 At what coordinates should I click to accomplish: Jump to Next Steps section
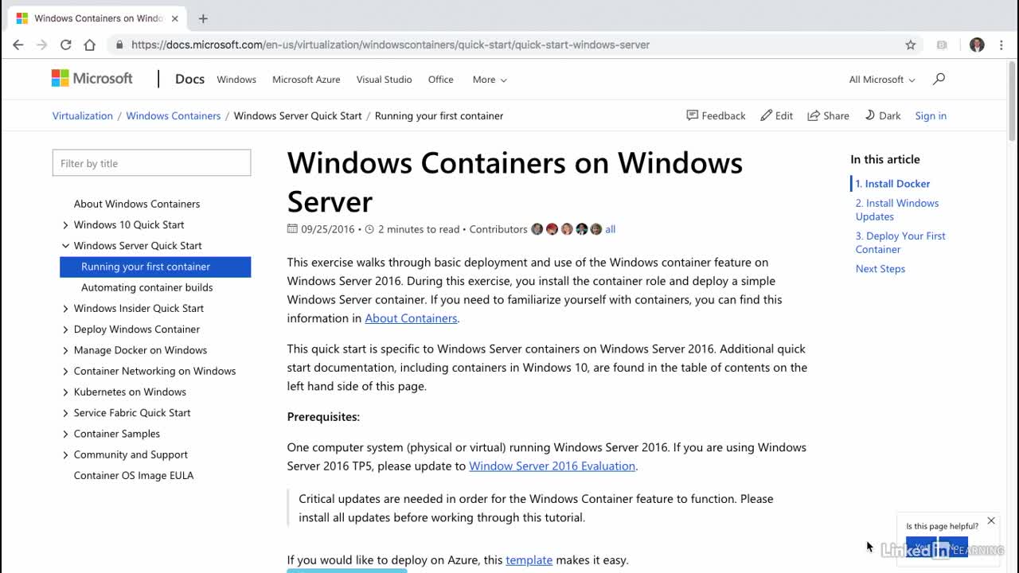tap(880, 269)
